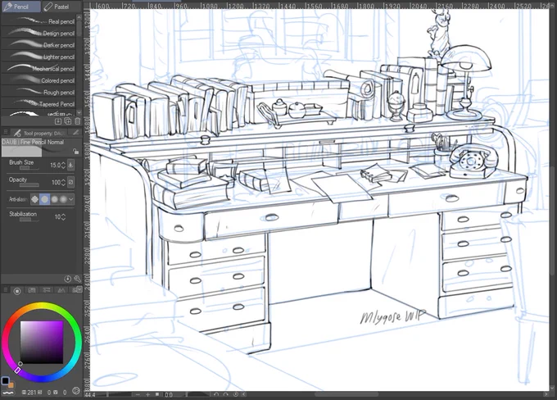
Task: Click the zoom in plus button
Action: (147, 394)
